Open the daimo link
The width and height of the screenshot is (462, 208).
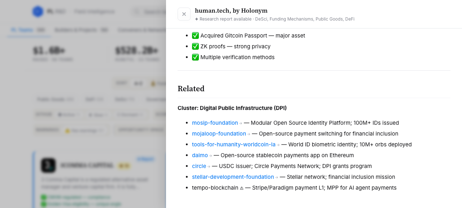(200, 155)
